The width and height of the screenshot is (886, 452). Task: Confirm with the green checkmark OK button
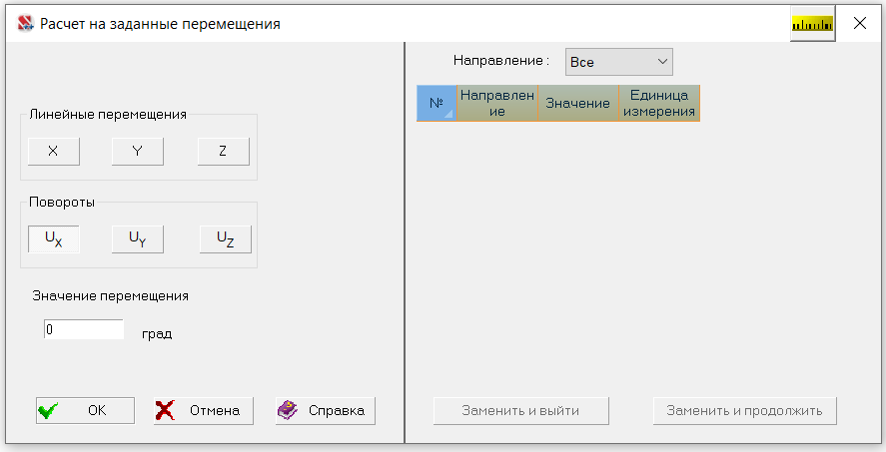tap(85, 410)
